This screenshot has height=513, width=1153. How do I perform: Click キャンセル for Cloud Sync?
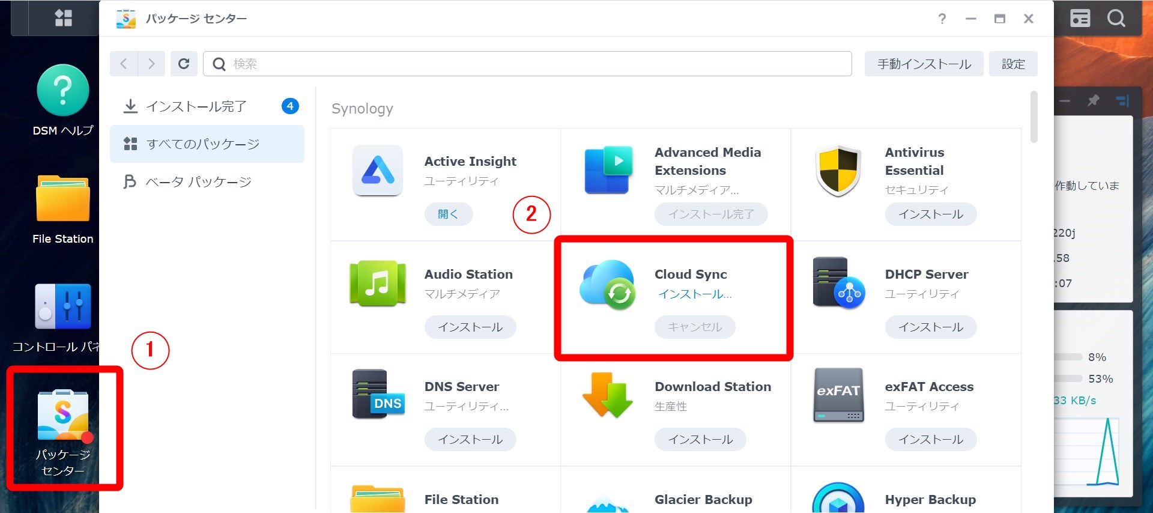point(695,327)
